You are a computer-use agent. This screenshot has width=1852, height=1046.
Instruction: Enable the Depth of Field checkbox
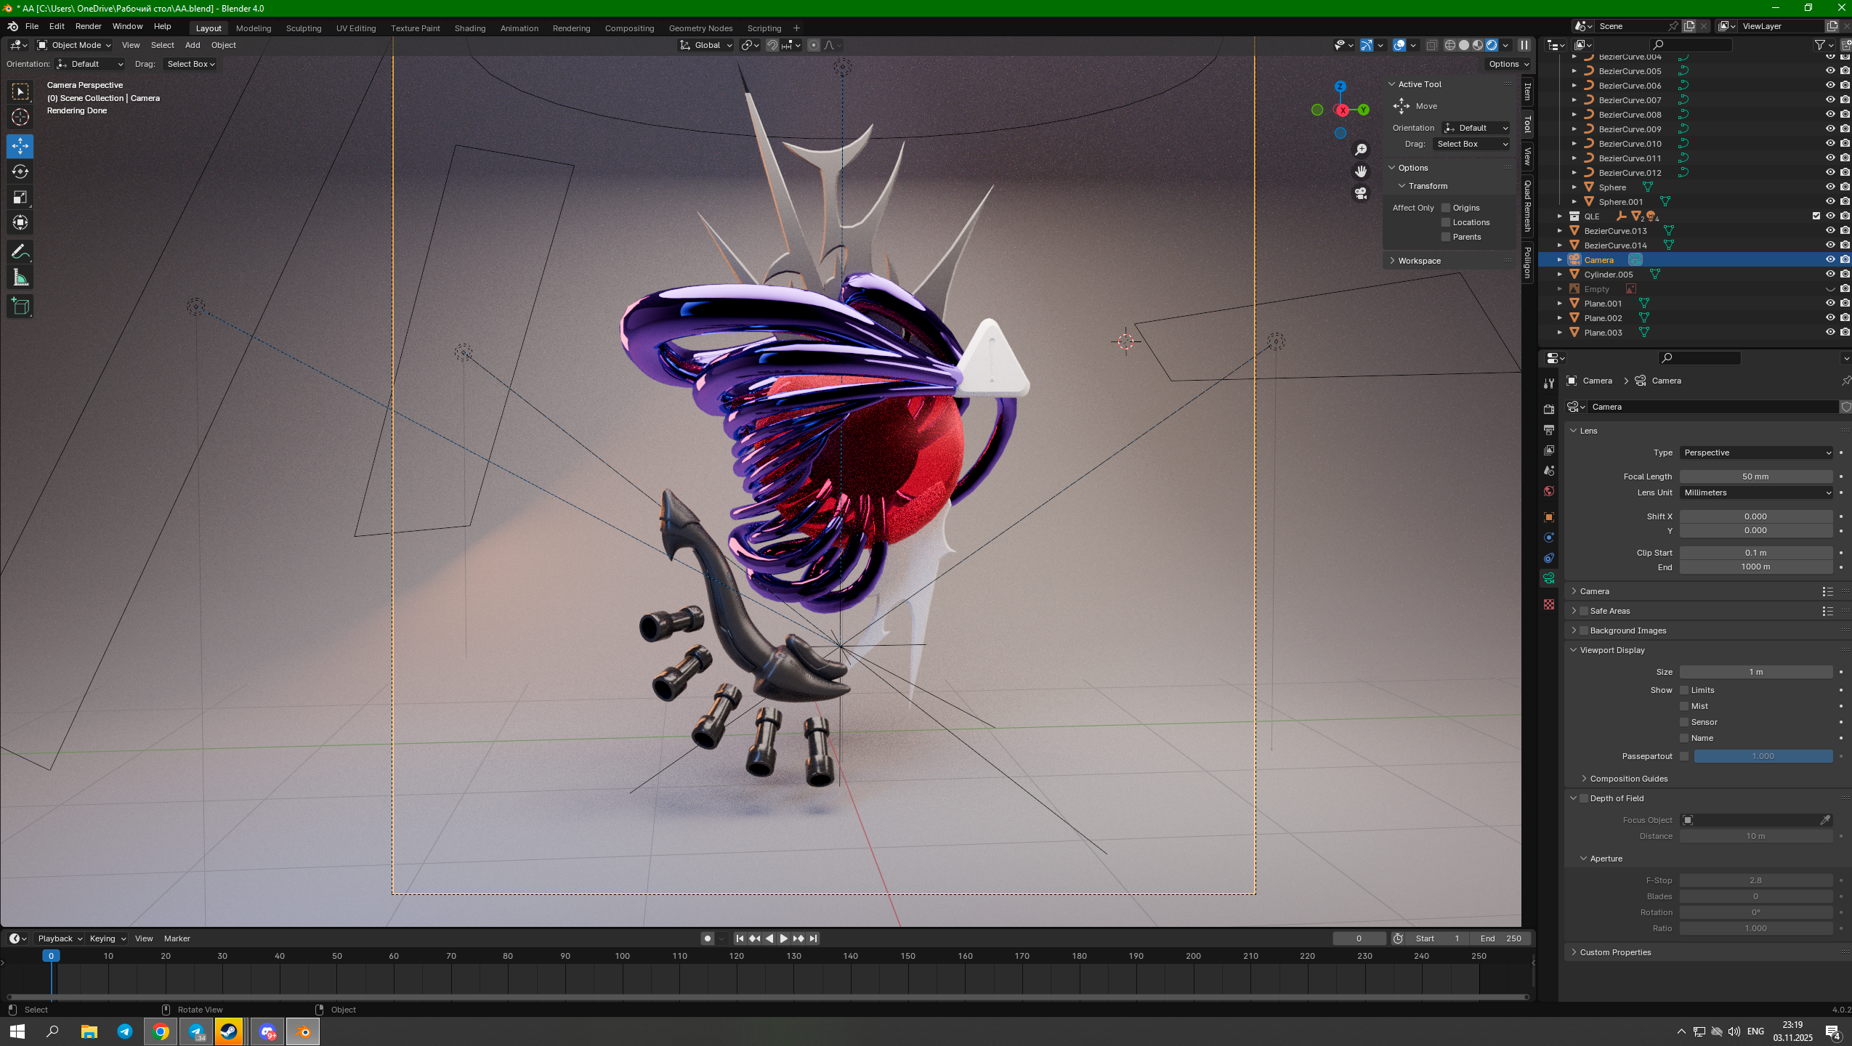pyautogui.click(x=1584, y=798)
